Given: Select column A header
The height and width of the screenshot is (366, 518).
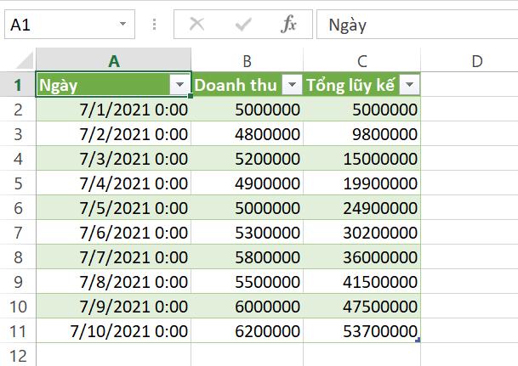Looking at the screenshot, I should pos(114,60).
